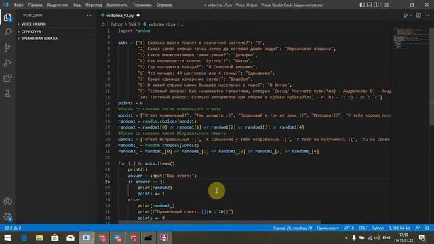Viewport: 434px width, 244px height.
Task: Open the Терминал menu
Action: click(142, 5)
